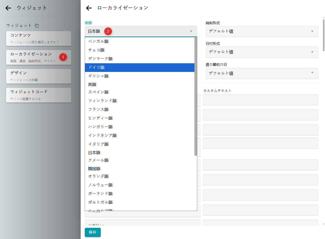This screenshot has width=325, height=239.
Task: Select ドイツ語 from the language list
Action: [139, 68]
